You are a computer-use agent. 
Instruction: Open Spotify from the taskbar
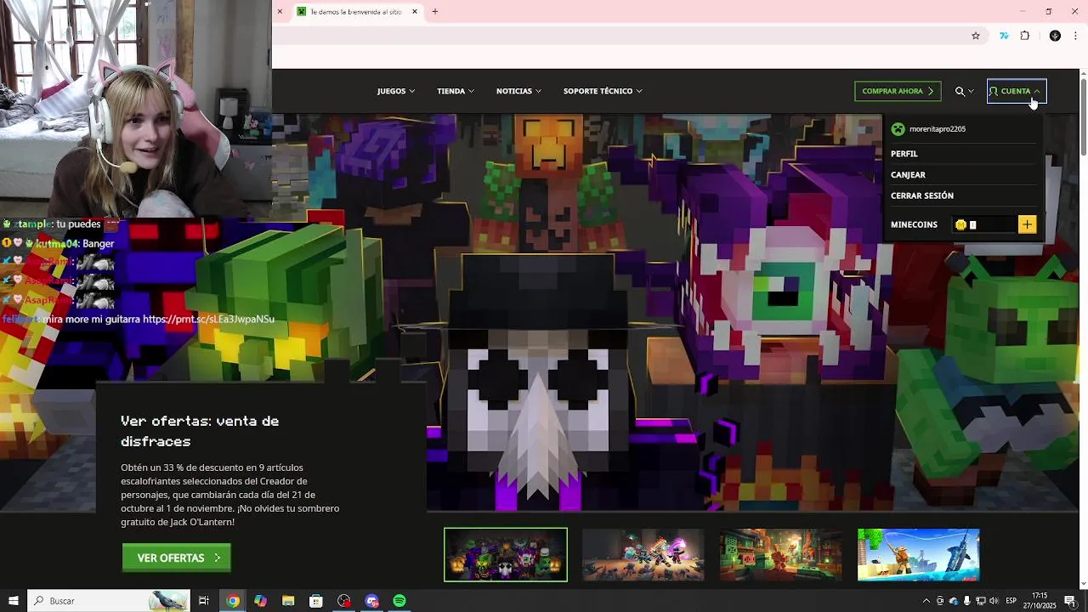[399, 601]
